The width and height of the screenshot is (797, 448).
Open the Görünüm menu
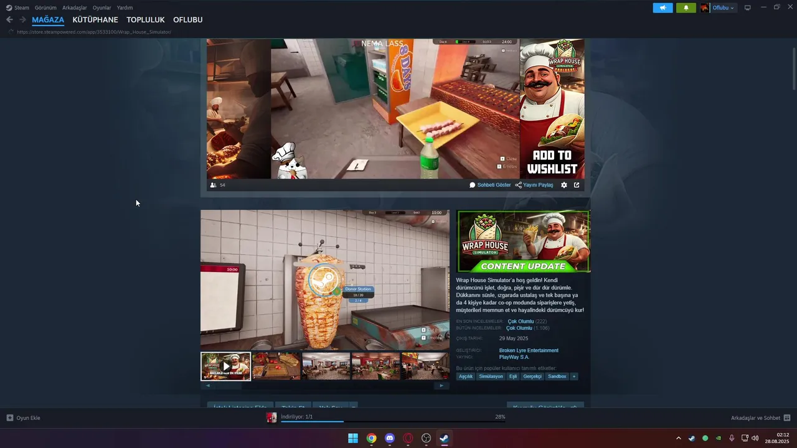pyautogui.click(x=45, y=7)
